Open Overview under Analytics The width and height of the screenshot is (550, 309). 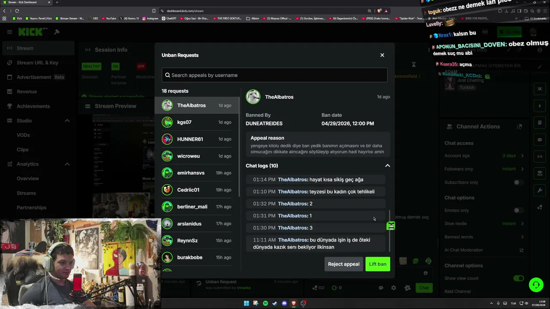click(x=27, y=179)
